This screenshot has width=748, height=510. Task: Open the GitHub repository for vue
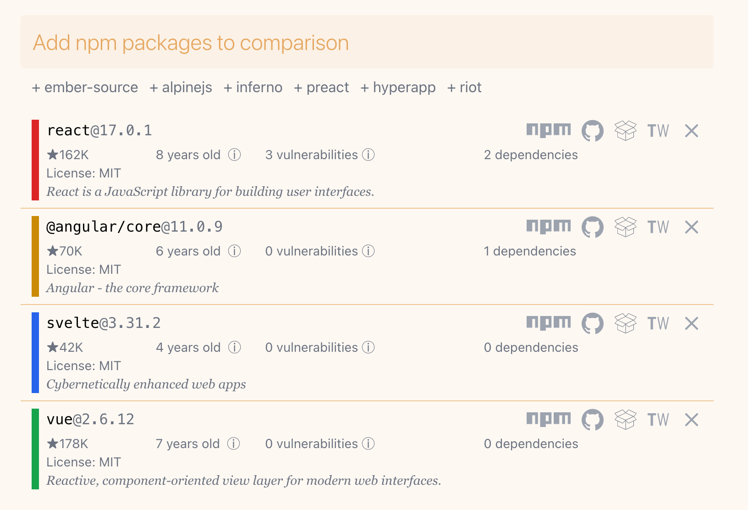[592, 420]
